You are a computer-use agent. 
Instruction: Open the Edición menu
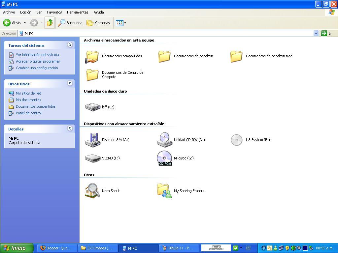point(26,12)
